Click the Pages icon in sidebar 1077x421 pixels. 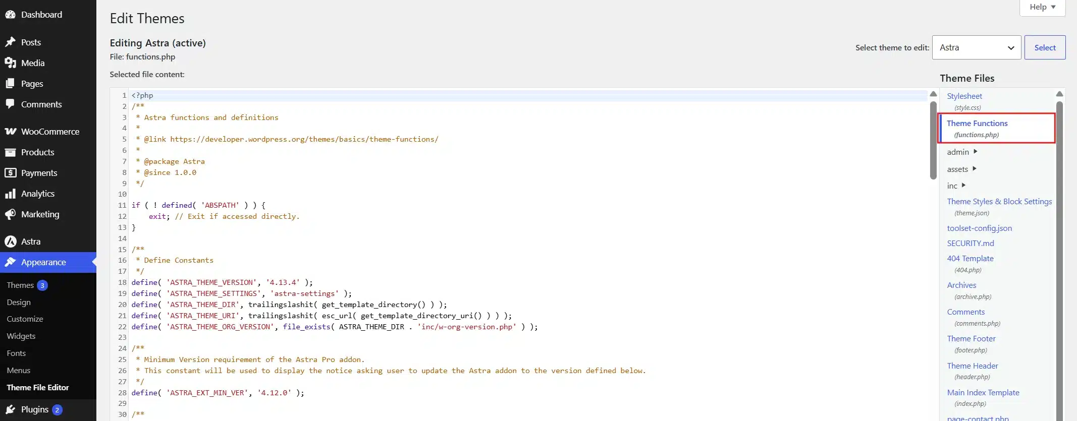10,83
